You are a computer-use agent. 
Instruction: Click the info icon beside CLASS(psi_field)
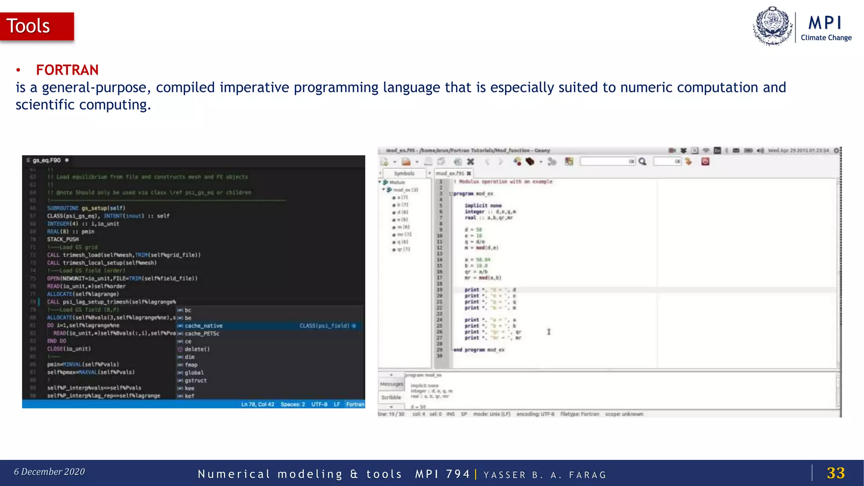(x=354, y=326)
